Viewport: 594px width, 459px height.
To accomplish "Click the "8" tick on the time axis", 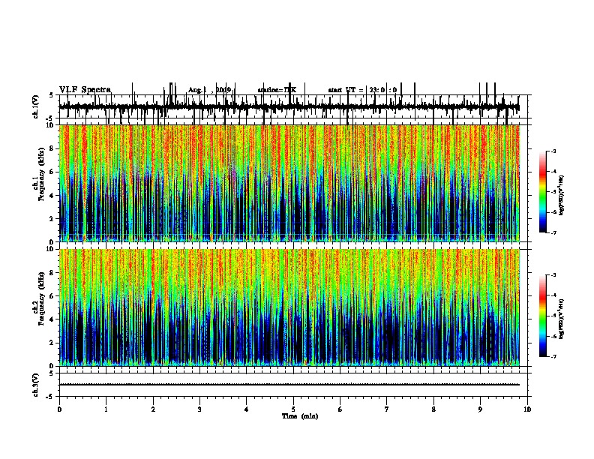I will pyautogui.click(x=433, y=409).
